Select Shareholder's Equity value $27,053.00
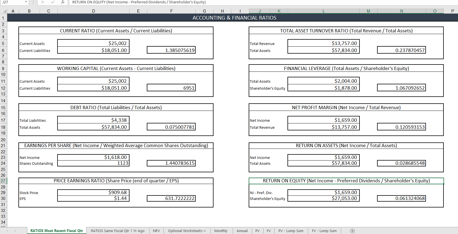 pyautogui.click(x=324, y=198)
